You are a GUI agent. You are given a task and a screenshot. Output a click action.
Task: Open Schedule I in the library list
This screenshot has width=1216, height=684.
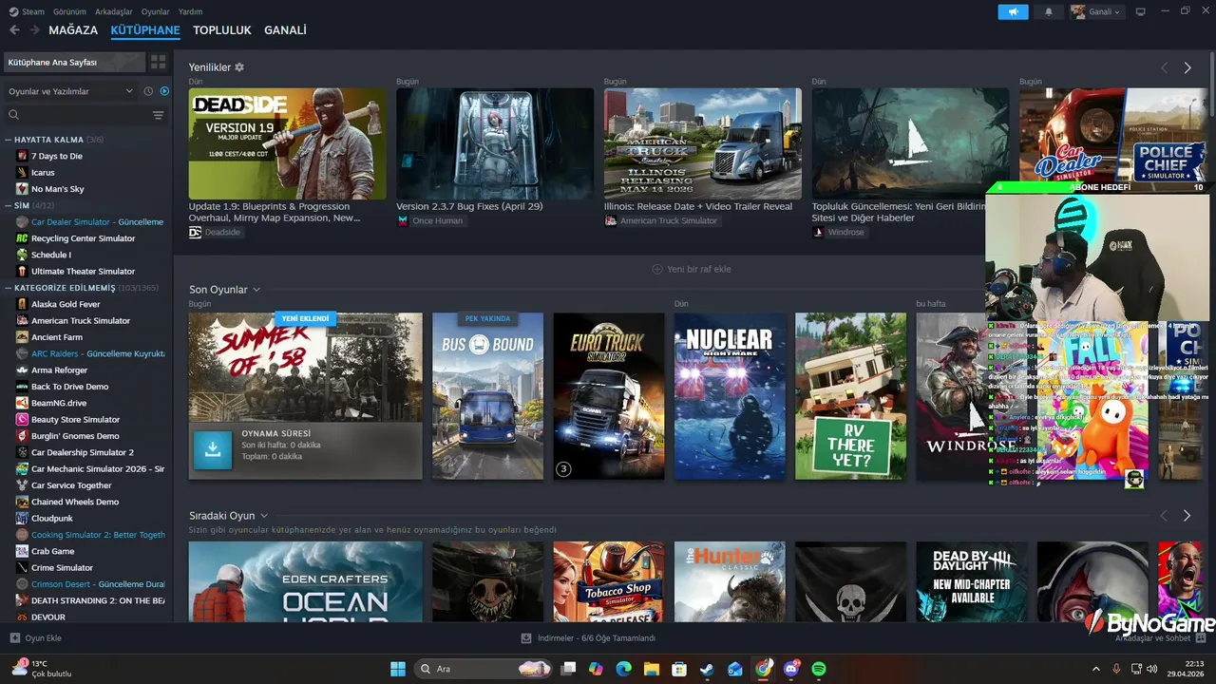point(50,255)
